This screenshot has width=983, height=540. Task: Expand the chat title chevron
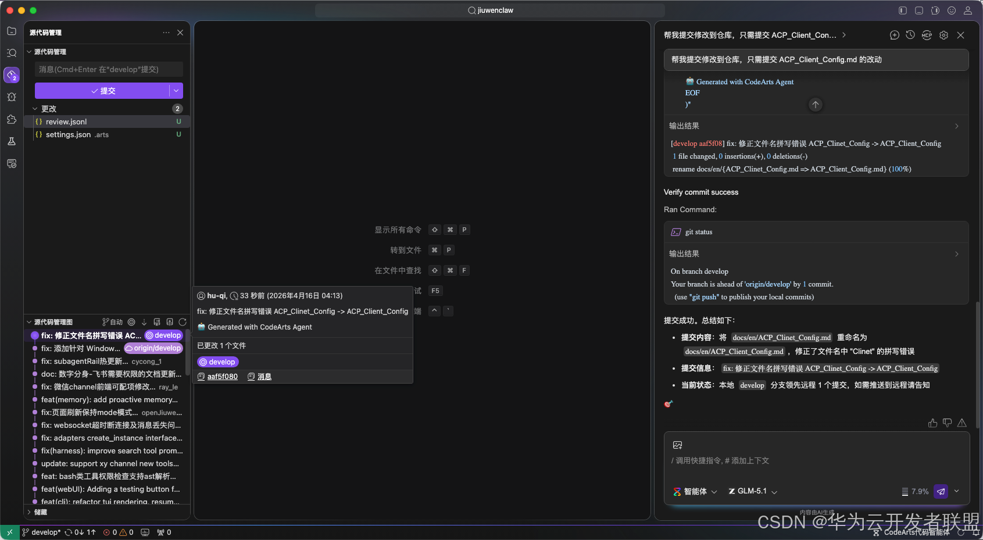pyautogui.click(x=844, y=35)
